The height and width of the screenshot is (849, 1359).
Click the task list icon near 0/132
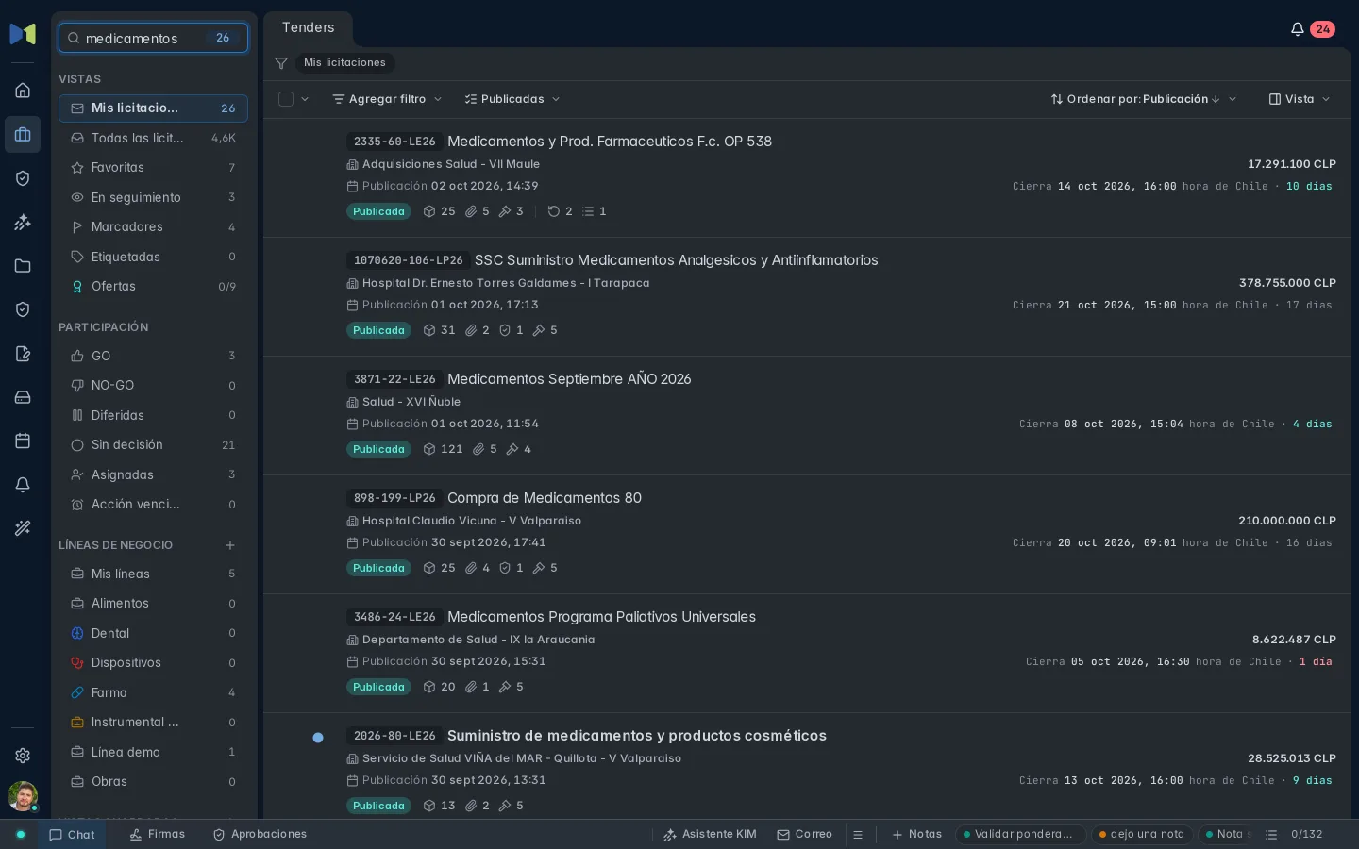tap(1271, 835)
